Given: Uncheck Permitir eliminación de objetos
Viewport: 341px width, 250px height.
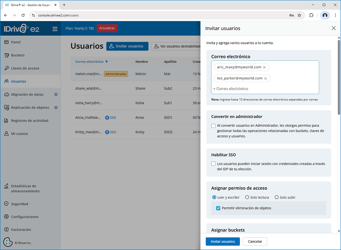Looking at the screenshot, I should 218,208.
